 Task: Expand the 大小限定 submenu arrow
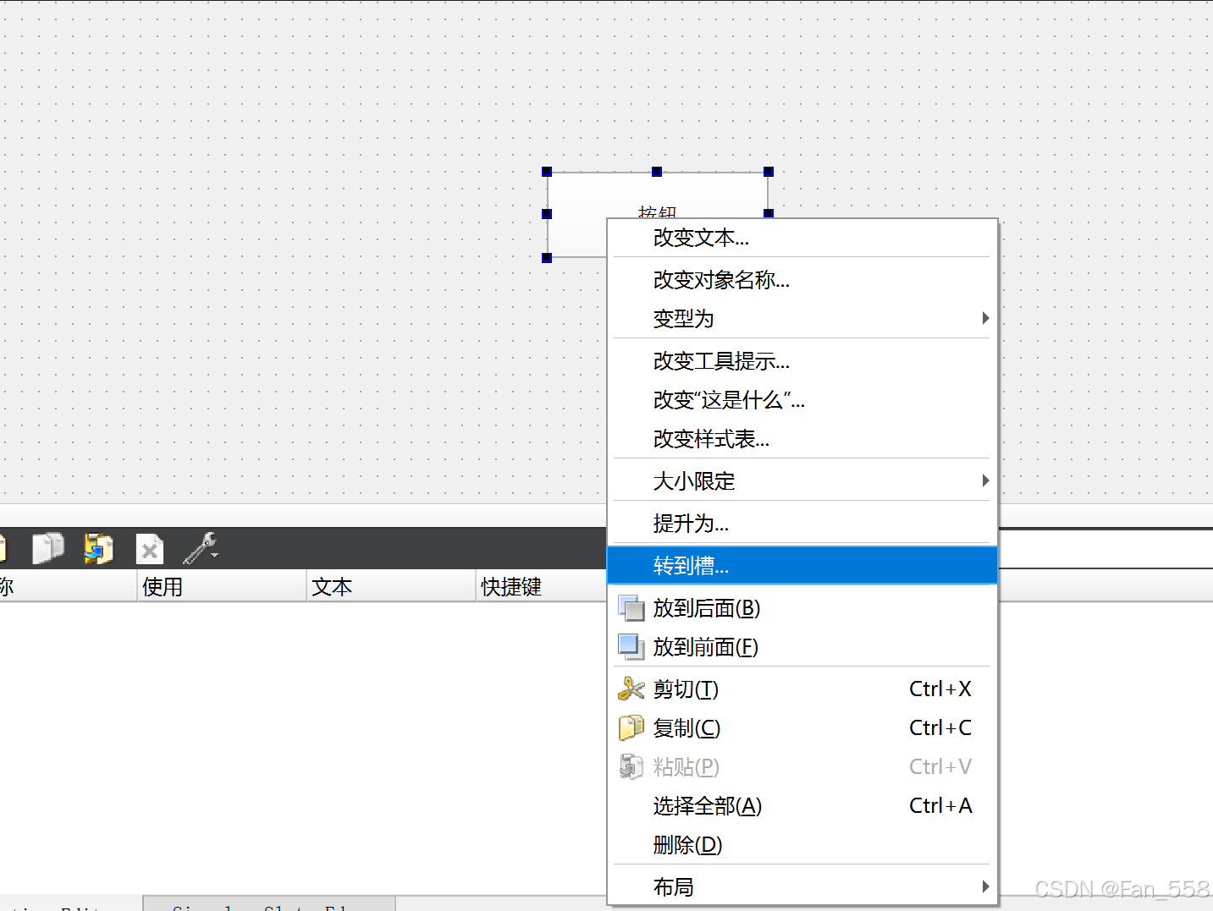[x=985, y=480]
